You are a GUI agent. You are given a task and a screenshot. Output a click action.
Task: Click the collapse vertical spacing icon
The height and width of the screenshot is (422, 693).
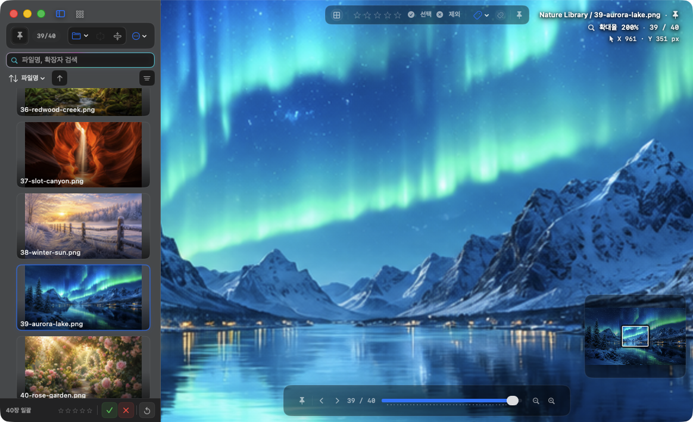[117, 36]
